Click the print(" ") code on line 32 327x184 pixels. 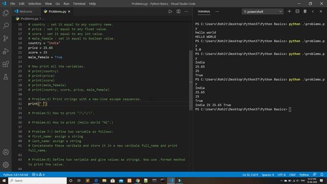[x=38, y=104]
